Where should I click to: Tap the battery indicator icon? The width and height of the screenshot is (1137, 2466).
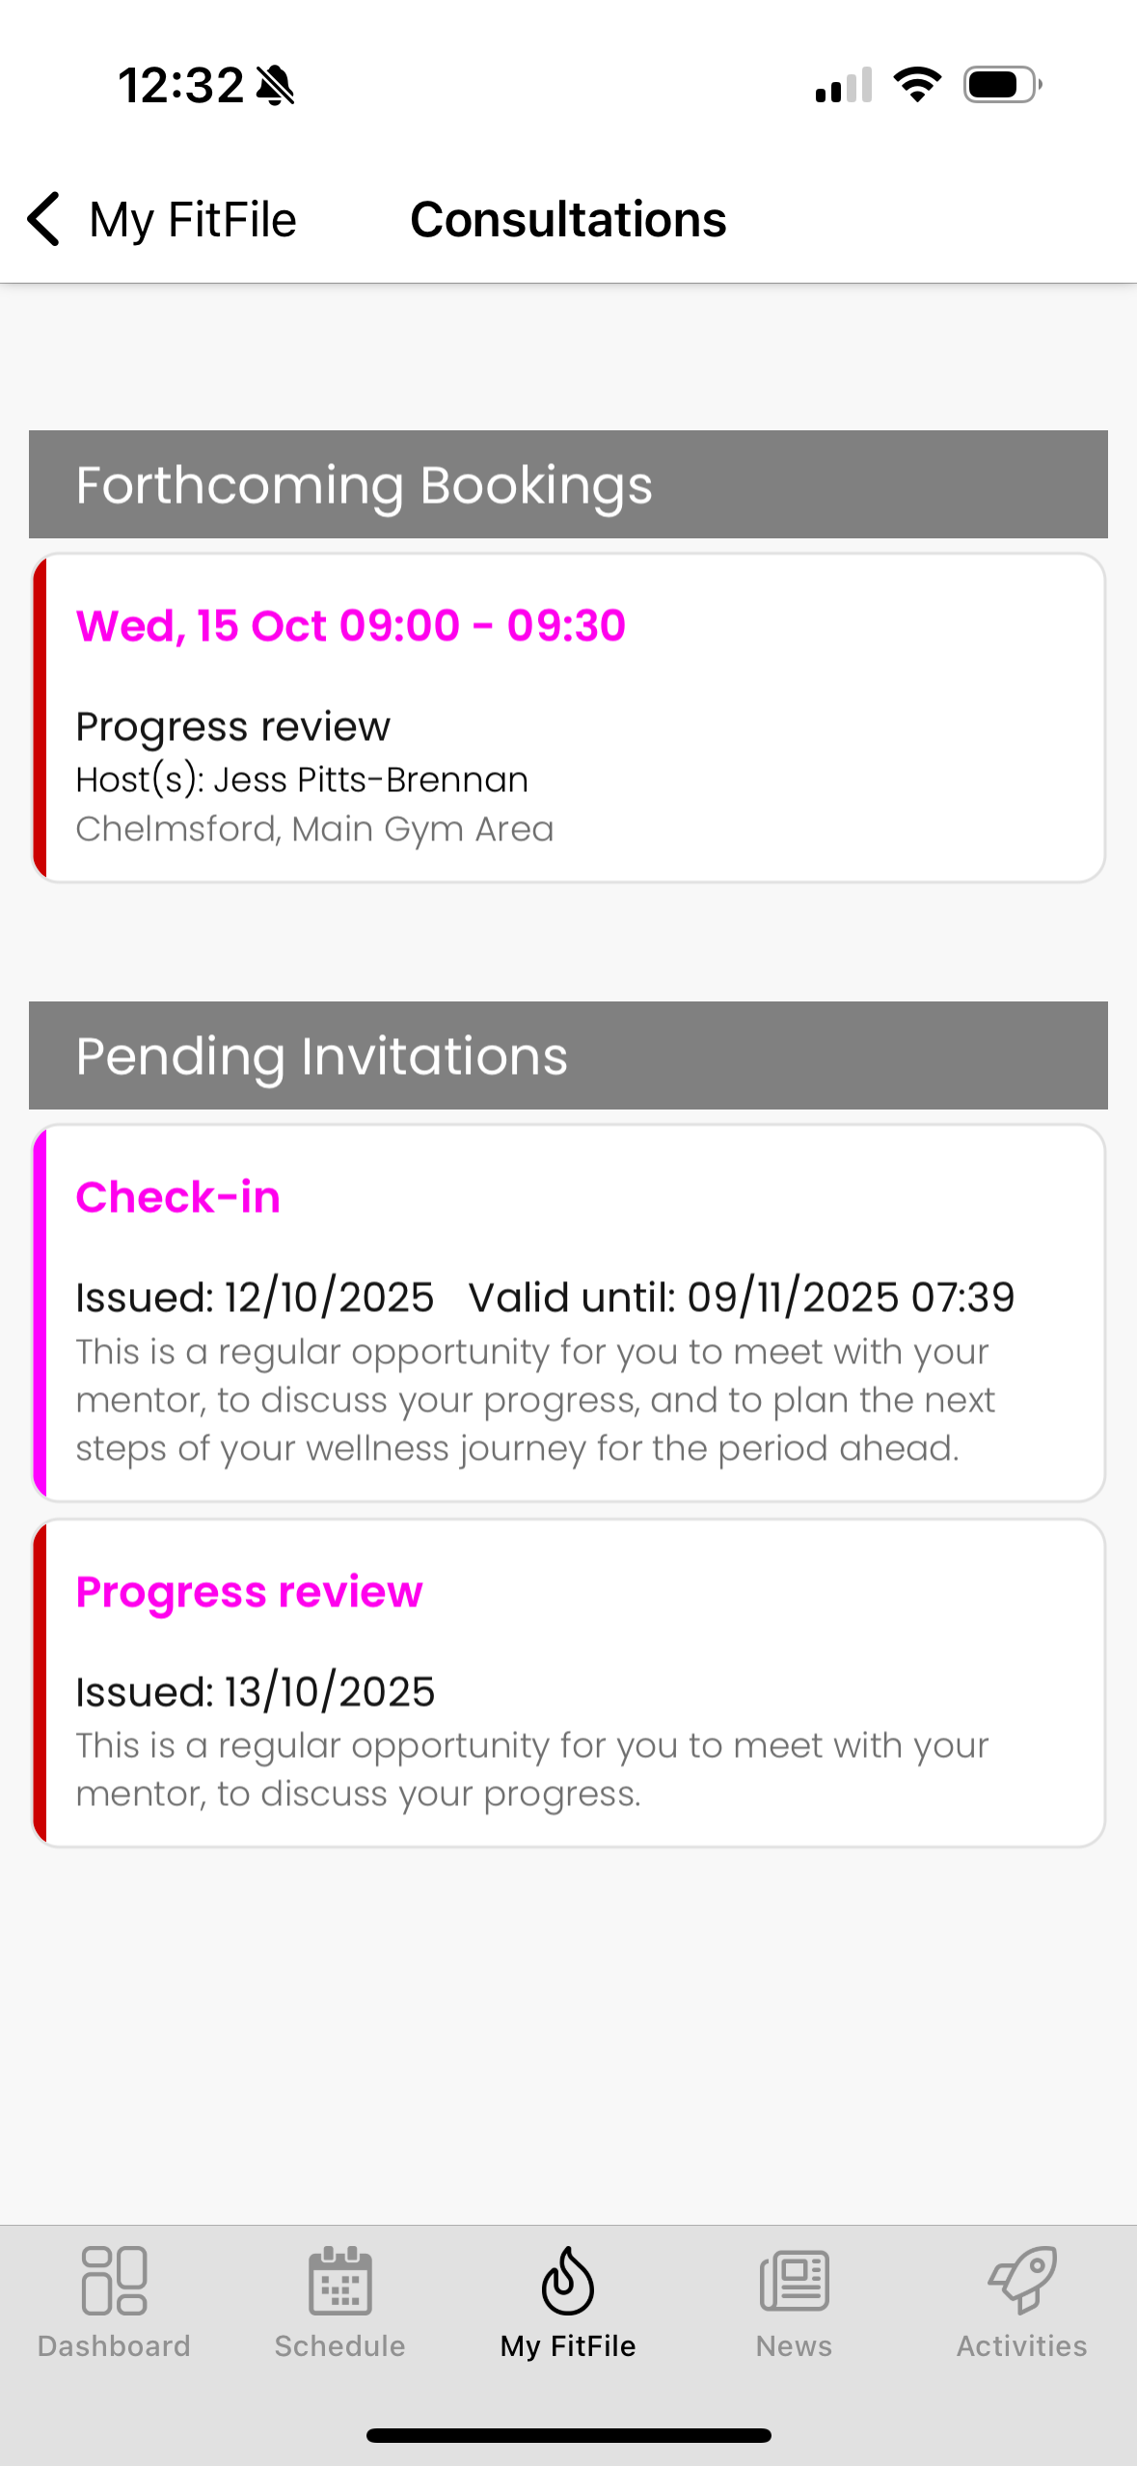pyautogui.click(x=1002, y=85)
